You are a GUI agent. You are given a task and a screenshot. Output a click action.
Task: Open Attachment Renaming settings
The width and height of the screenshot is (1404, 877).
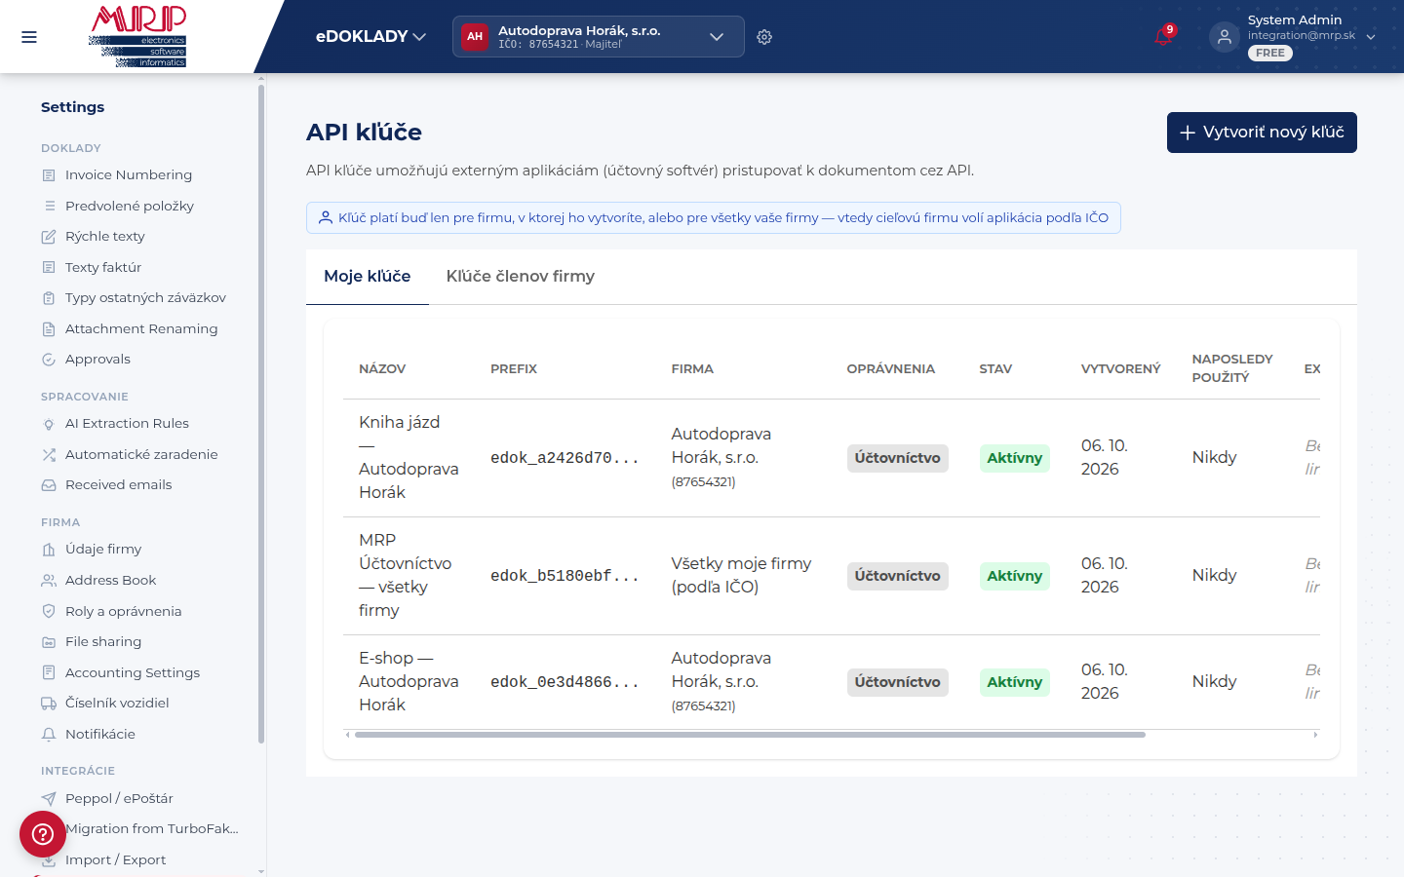tap(141, 329)
